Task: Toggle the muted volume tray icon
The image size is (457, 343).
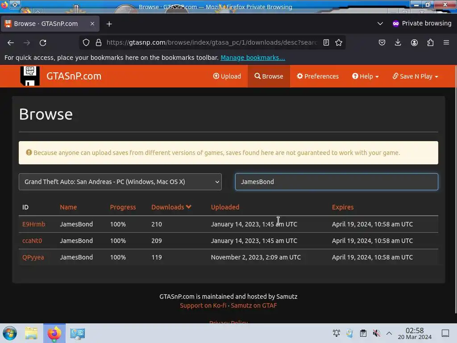Action: (376, 333)
